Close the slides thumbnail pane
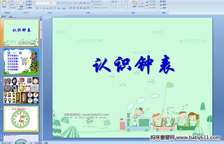Viewport: 224px width, 144px height. (x=40, y=16)
